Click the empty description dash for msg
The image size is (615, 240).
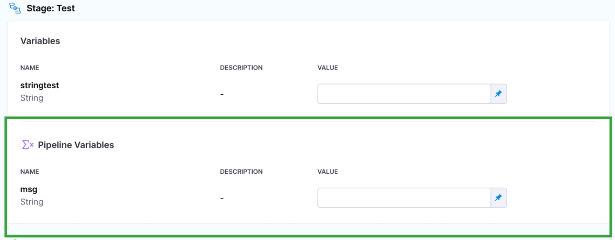(x=222, y=198)
